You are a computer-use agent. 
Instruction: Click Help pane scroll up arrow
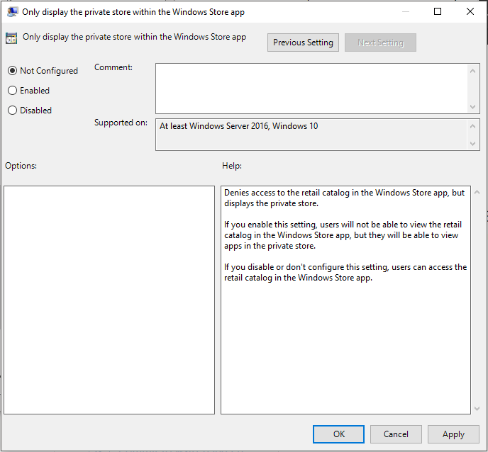pos(477,193)
